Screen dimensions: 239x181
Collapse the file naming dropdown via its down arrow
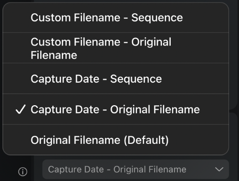[219, 170]
